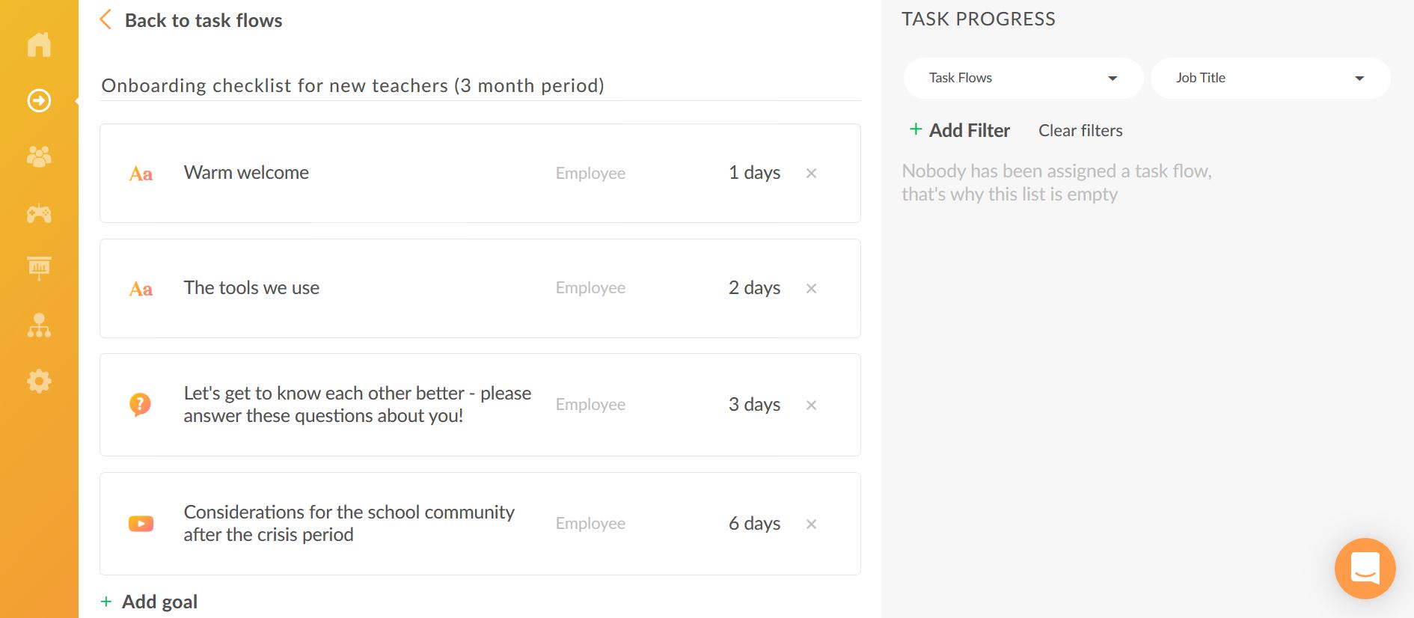Viewport: 1414px width, 618px height.
Task: Select the task flows arrow-circle sidebar icon
Action: point(39,100)
